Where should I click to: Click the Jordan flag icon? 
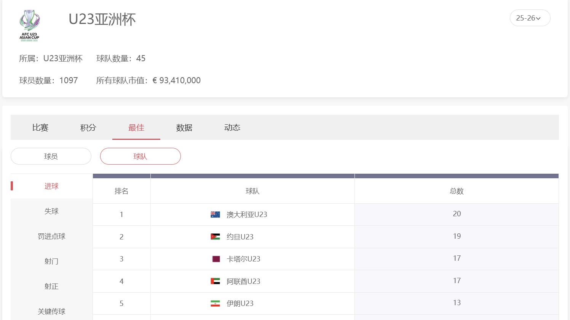pos(215,237)
